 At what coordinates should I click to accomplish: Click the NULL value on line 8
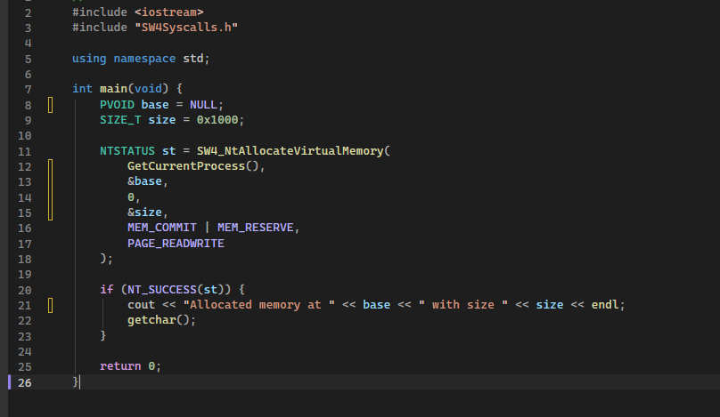click(x=203, y=105)
